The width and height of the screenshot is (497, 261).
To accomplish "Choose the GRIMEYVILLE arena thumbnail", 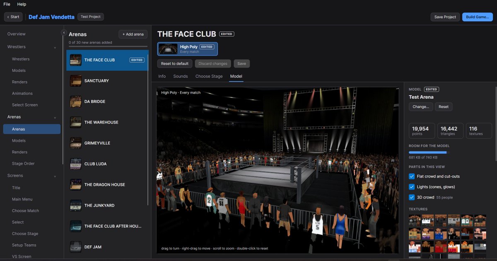I will pos(75,143).
